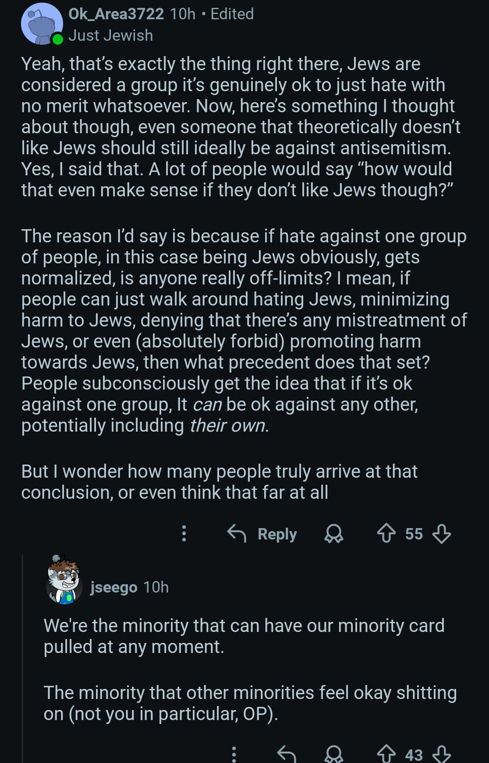Give an award to Ok_Area3722's comment
Viewport: 489px width, 763px height.
click(x=333, y=534)
